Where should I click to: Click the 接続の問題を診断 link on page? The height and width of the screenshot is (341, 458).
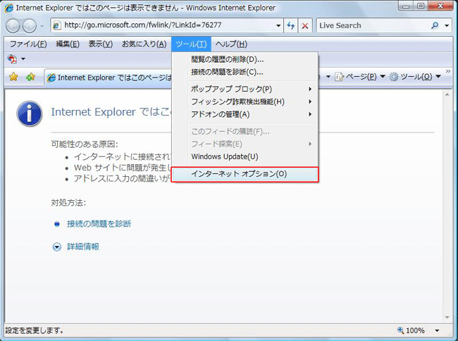tap(99, 224)
